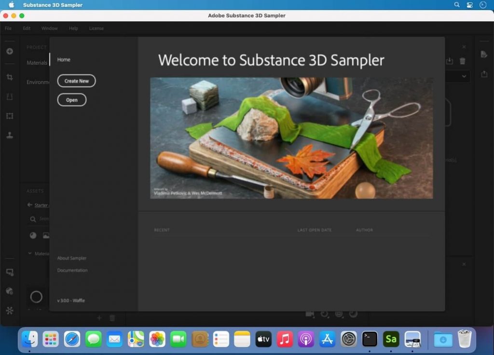Launch Safari from the Dock
The width and height of the screenshot is (494, 355).
(72, 340)
